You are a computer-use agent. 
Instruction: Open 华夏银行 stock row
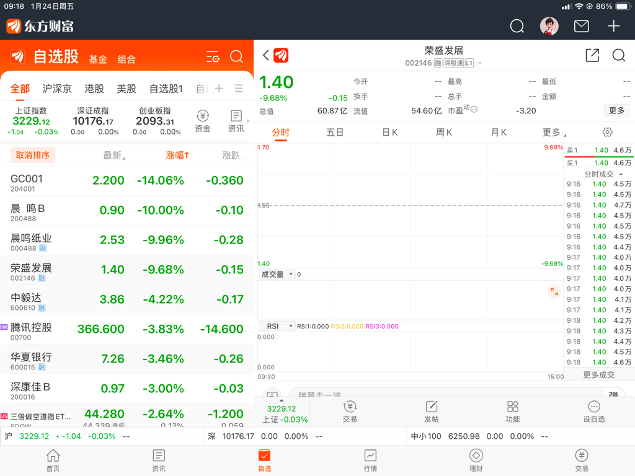[127, 359]
